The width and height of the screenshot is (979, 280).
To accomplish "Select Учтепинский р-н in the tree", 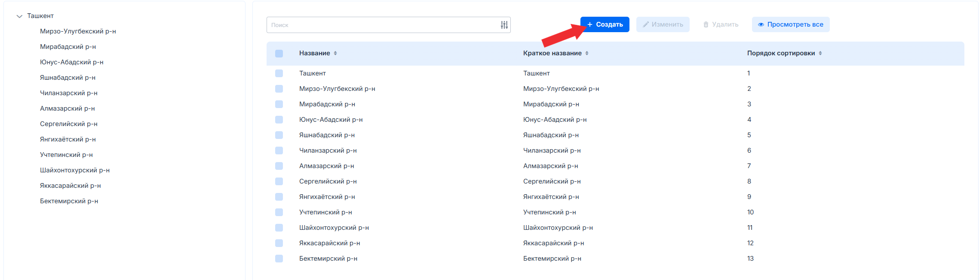I will [x=66, y=155].
